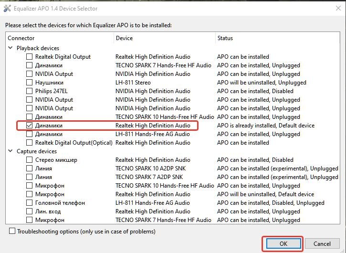The width and height of the screenshot is (346, 253).
Task: Select 'APO can be installed, Disabled, Unplugged' status
Action: 271,203
